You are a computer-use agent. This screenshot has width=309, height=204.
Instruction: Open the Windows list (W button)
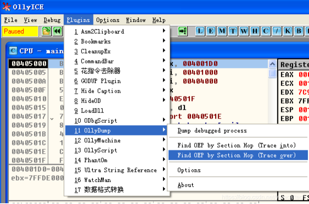click(x=244, y=31)
